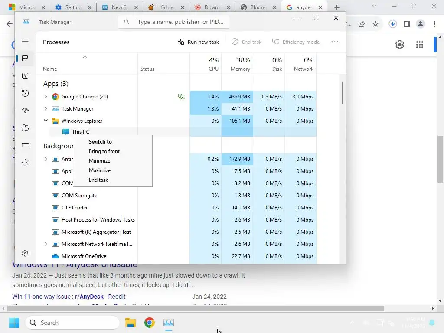
Task: Click Chrome efficiency mode leaf icon
Action: (x=182, y=97)
